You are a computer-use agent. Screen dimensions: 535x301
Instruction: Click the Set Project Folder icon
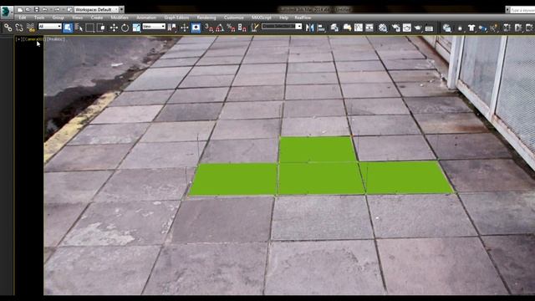tap(69, 10)
